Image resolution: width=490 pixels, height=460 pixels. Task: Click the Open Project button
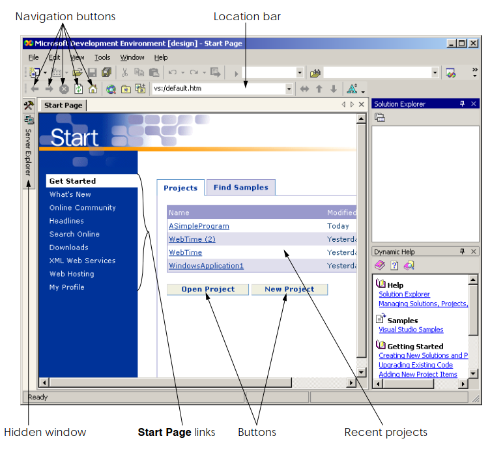(x=208, y=289)
